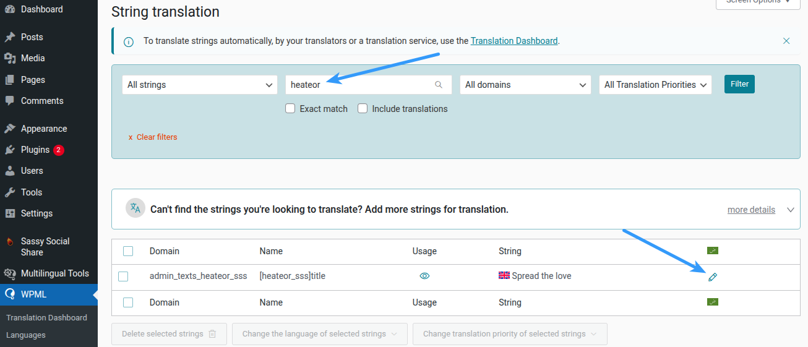Screen dimensions: 808x347
Task: Click the Tools wrench icon
Action: 10,192
